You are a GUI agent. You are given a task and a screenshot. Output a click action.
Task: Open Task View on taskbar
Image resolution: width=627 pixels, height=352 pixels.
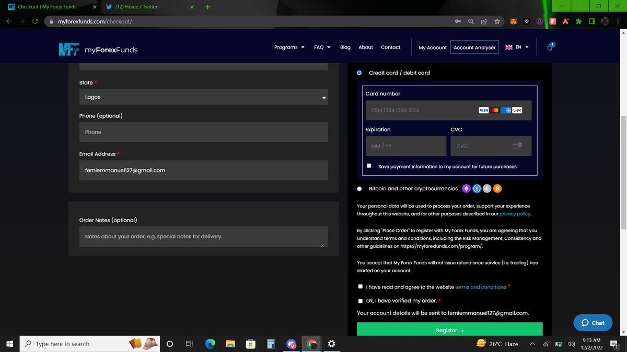point(190,344)
